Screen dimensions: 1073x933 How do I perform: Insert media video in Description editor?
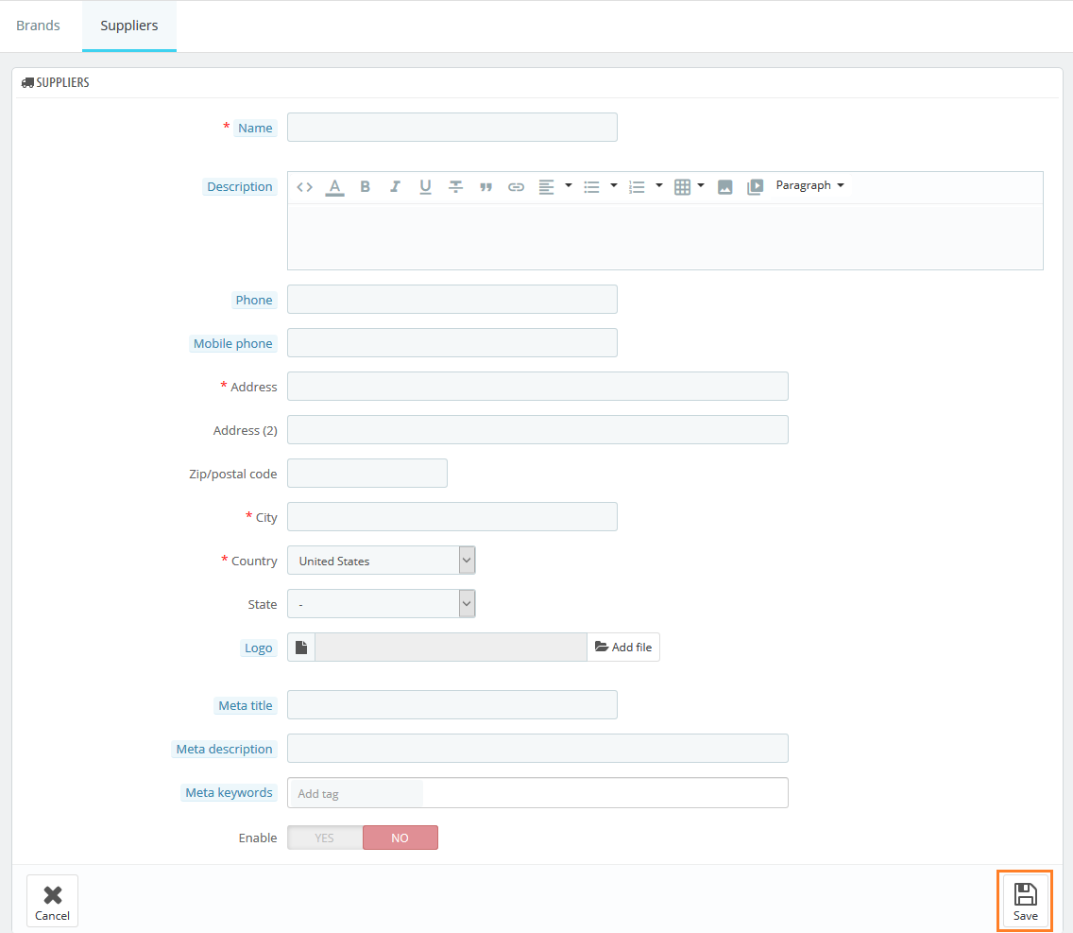coord(755,187)
